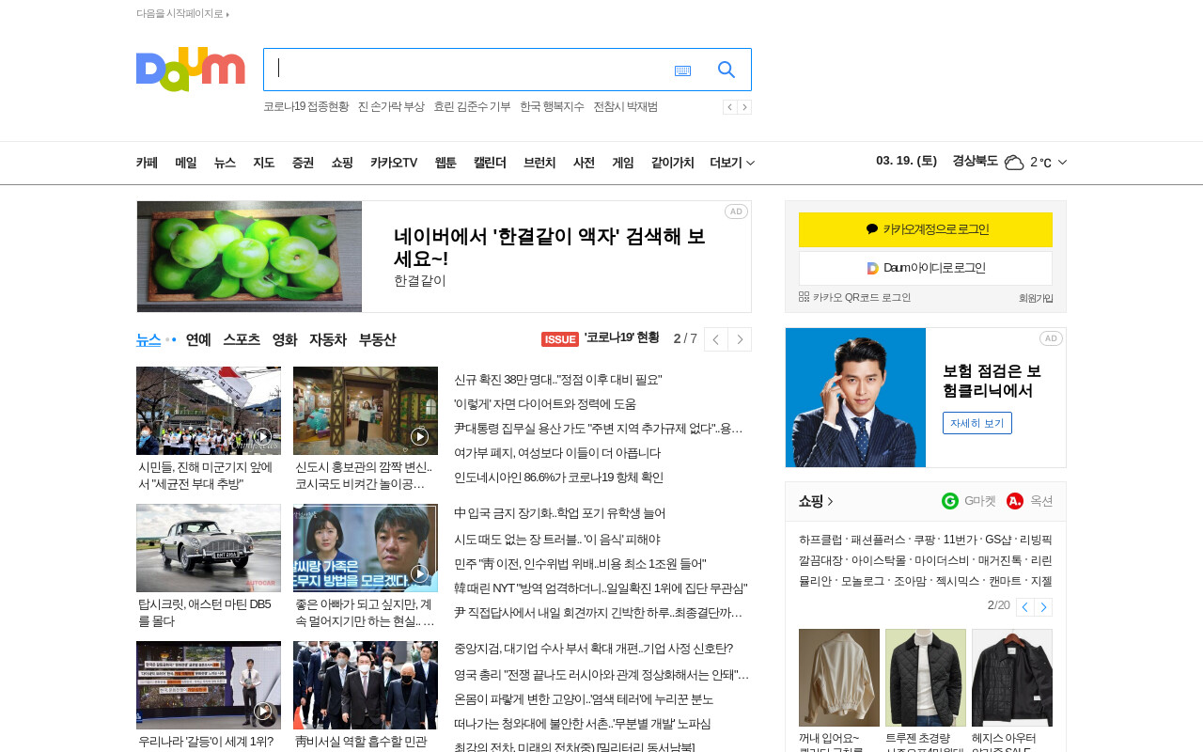Click shopping link 아이스탁몰
Screen dimensions: 1203x752
coord(878,560)
